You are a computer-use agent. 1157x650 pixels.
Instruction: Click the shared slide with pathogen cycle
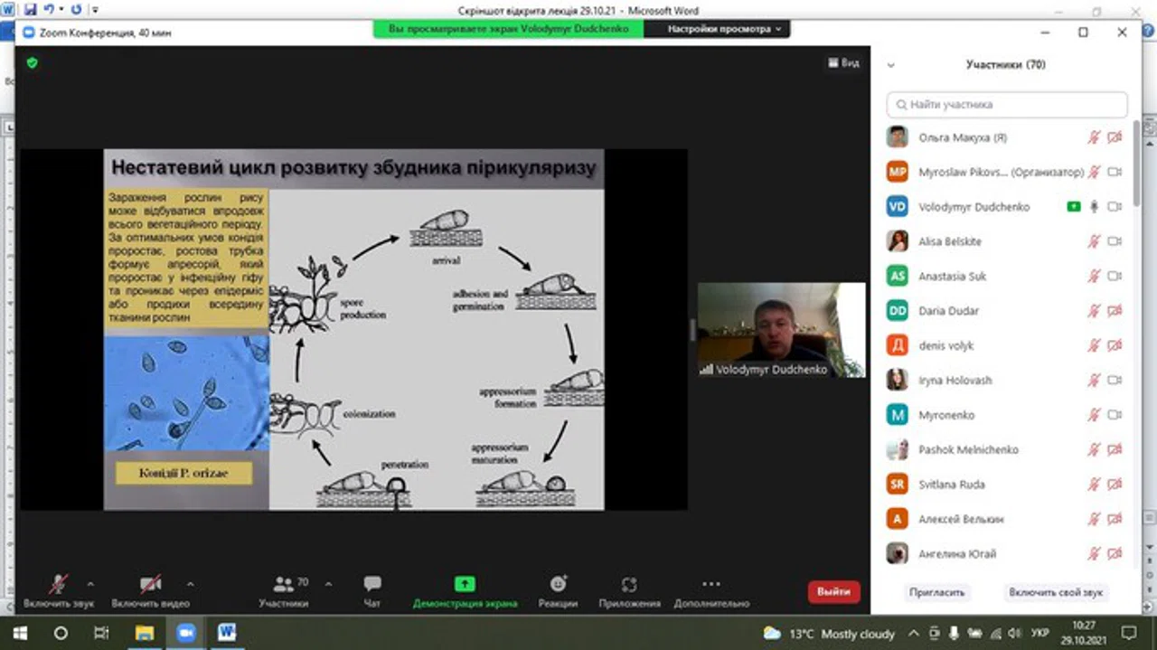pyautogui.click(x=354, y=329)
